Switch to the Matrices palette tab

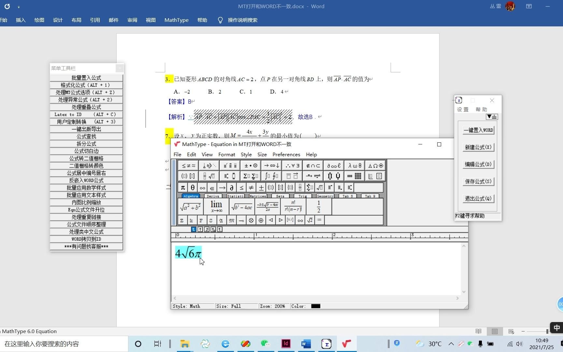(x=257, y=196)
